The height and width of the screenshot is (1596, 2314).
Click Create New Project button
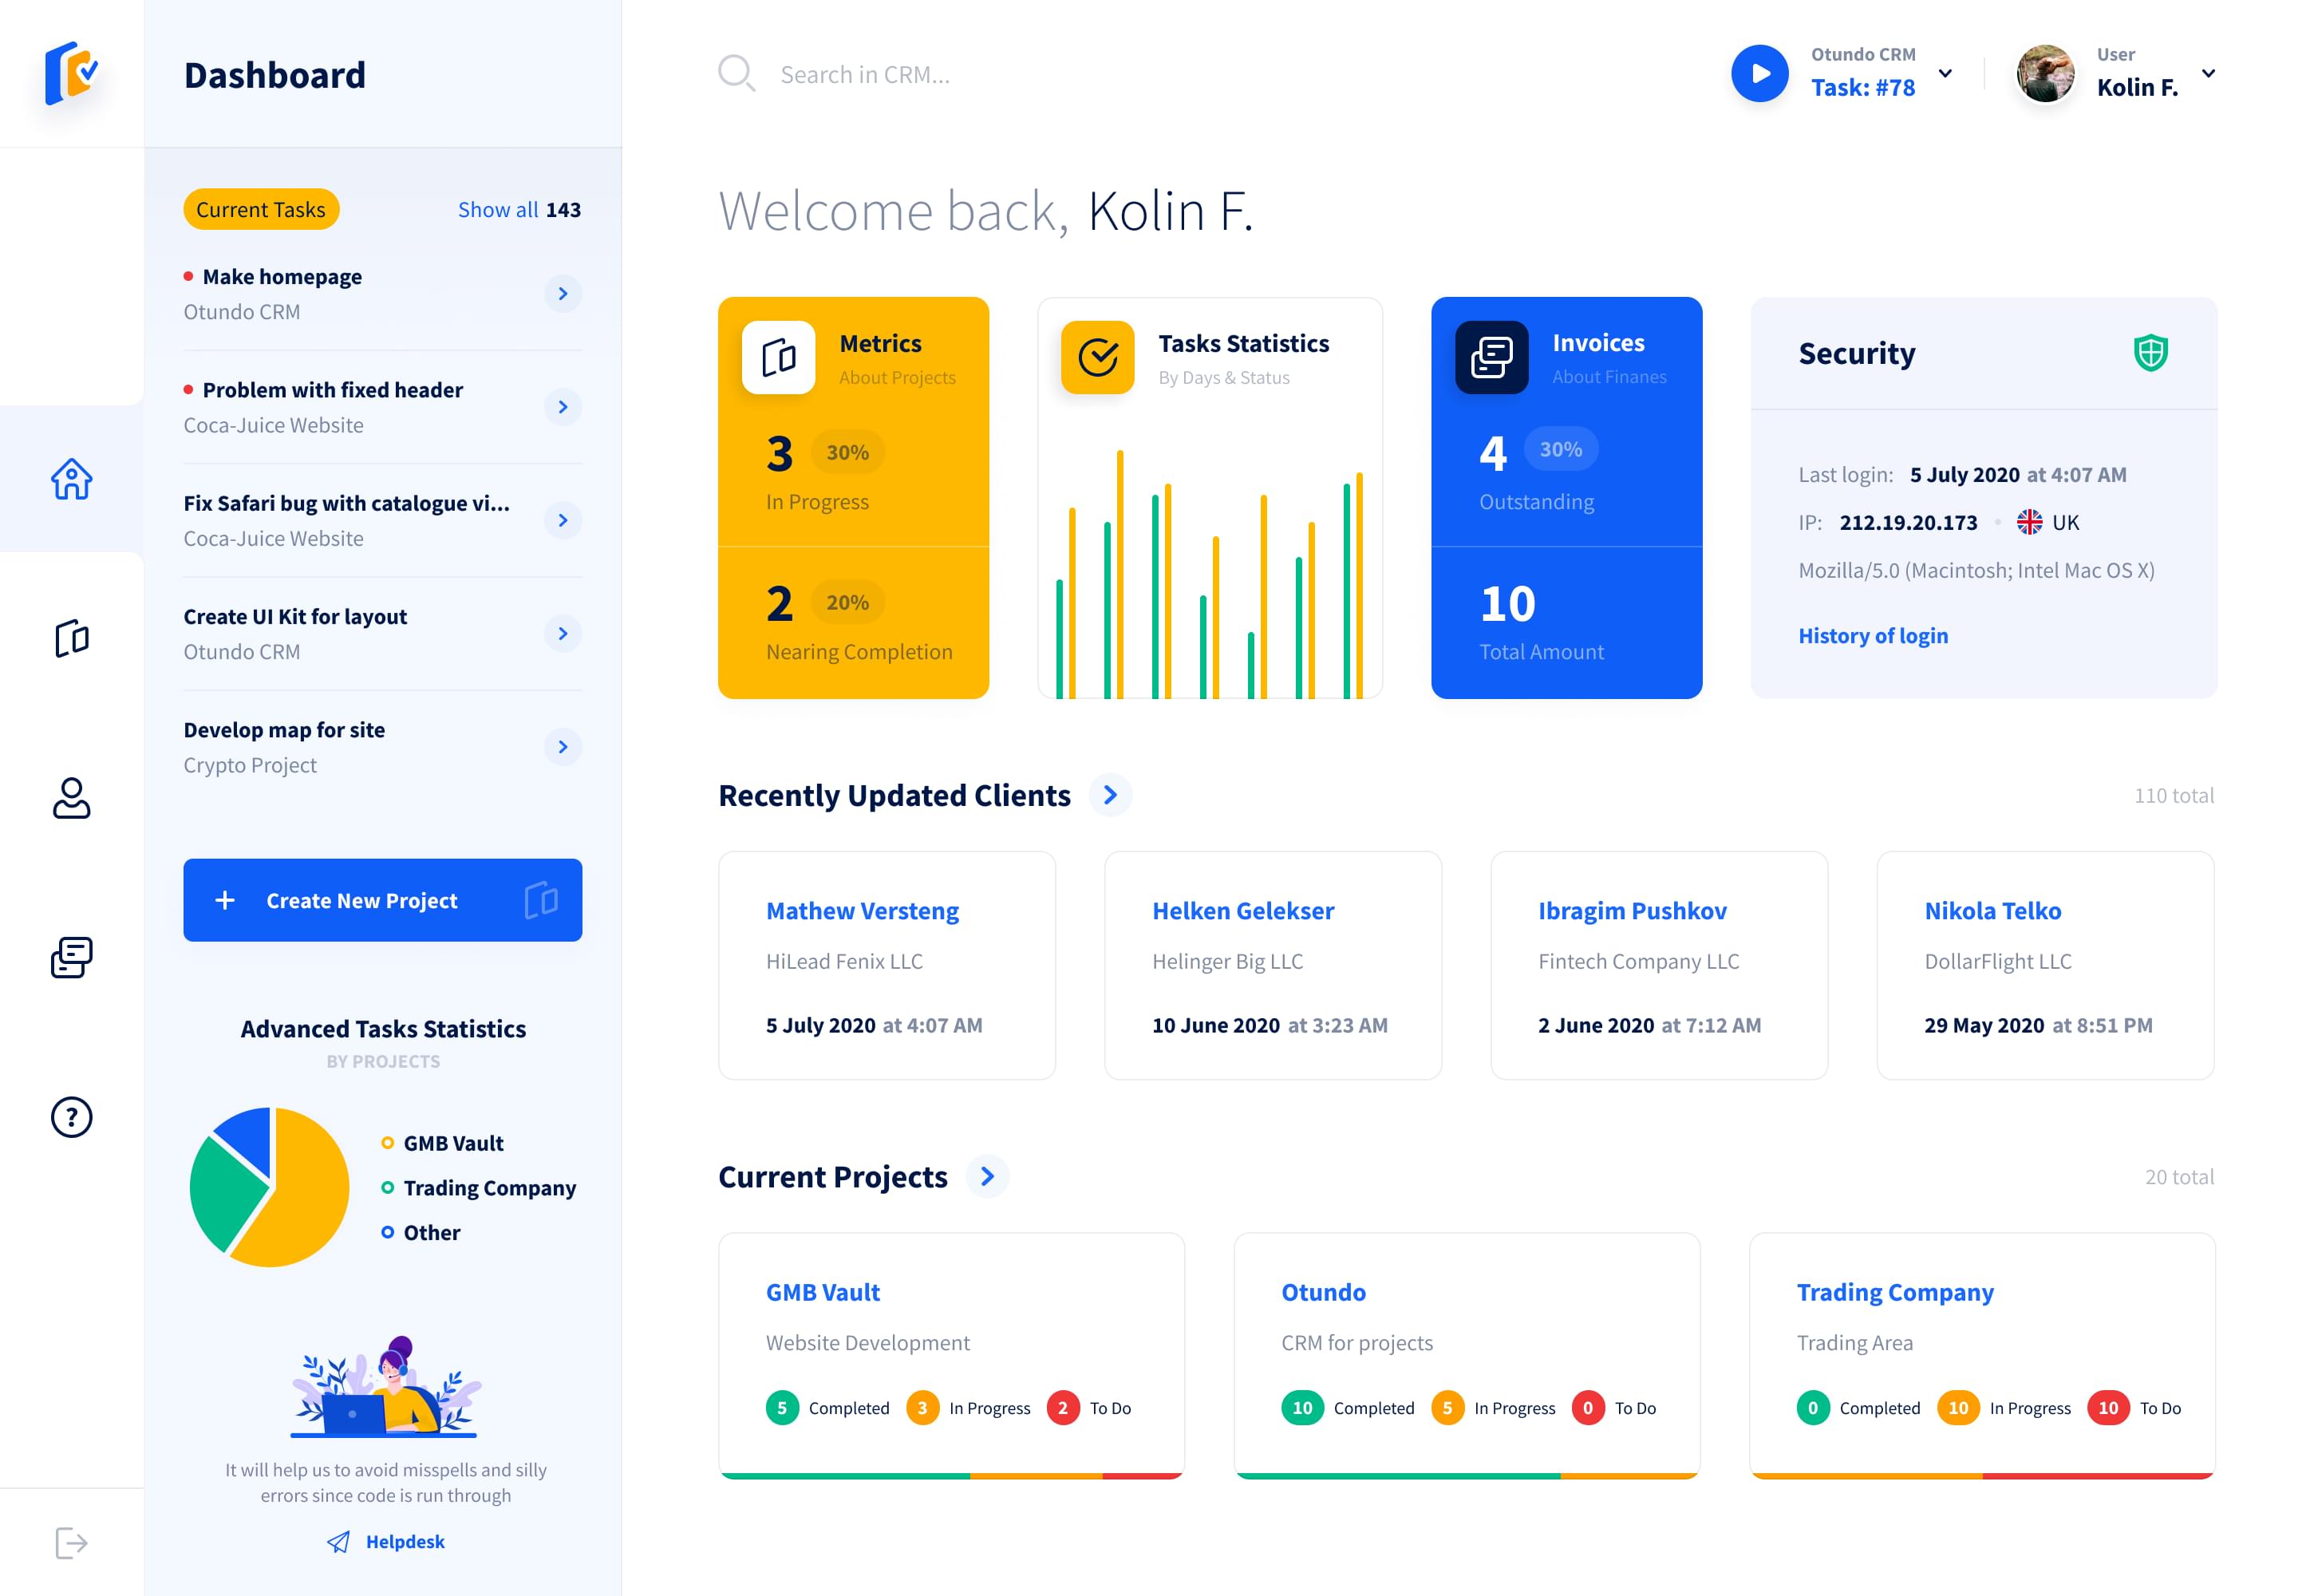(x=383, y=900)
